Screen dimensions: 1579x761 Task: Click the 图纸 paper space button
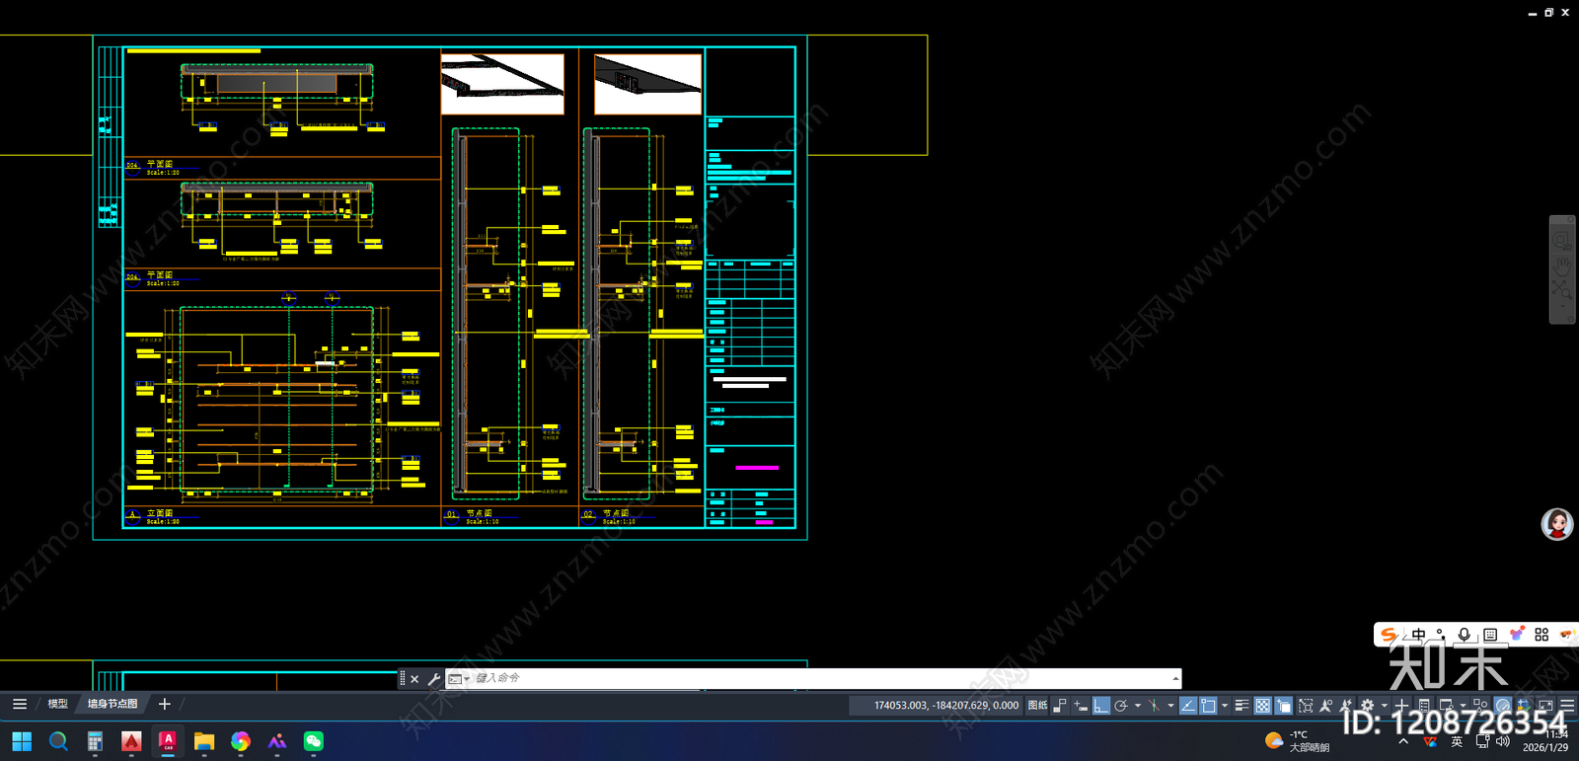click(x=1037, y=705)
